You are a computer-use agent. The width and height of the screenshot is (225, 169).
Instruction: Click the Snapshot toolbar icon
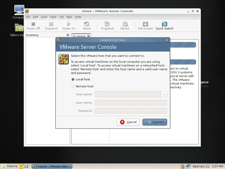click(x=107, y=24)
